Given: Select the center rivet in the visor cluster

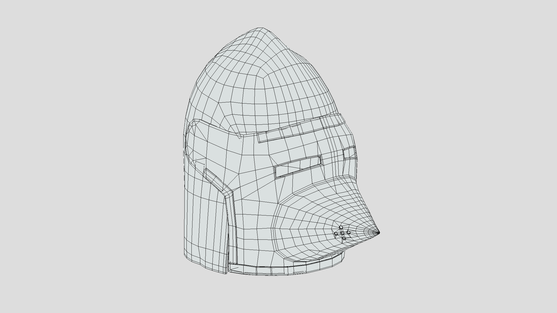Looking at the screenshot, I should point(342,234).
